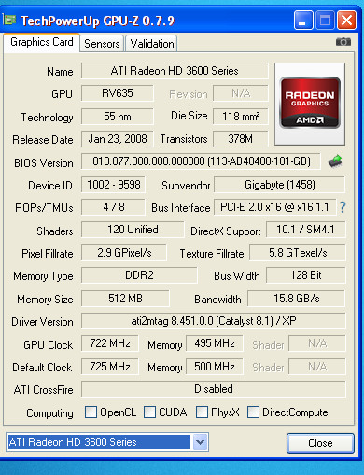Click the camera screenshot icon
Viewport: 364px width, 475px height.
(343, 42)
